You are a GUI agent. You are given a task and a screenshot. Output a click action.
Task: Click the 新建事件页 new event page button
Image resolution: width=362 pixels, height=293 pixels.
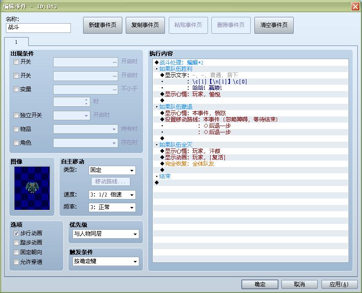coord(103,25)
